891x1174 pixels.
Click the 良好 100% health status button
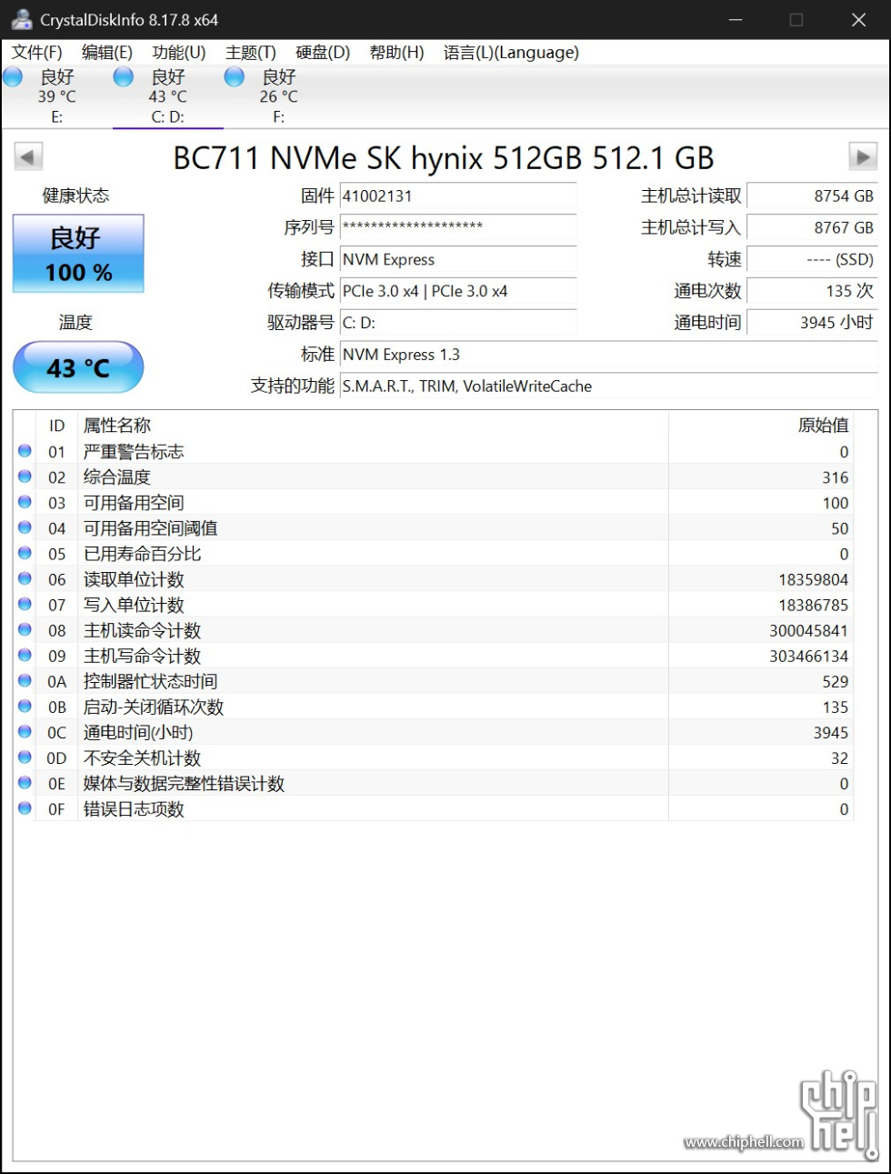coord(78,254)
